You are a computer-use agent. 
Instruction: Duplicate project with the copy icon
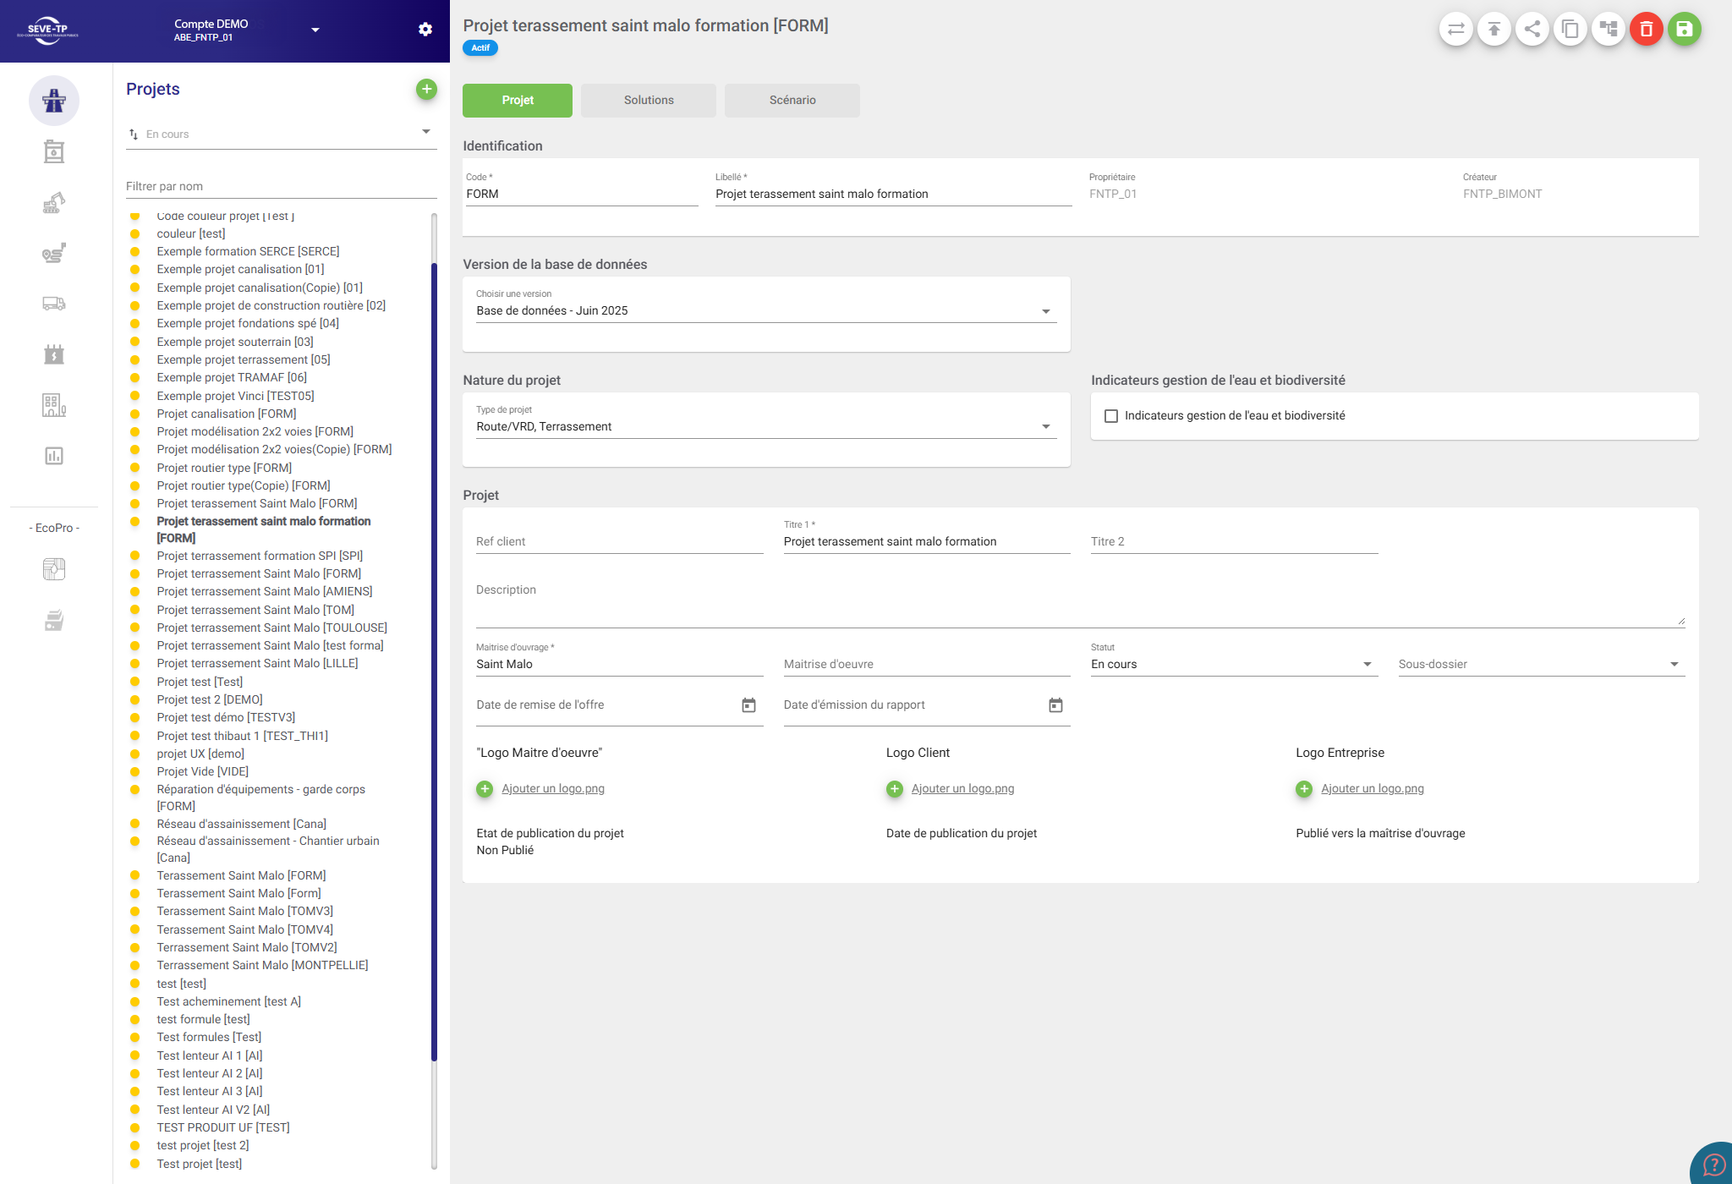(x=1570, y=30)
